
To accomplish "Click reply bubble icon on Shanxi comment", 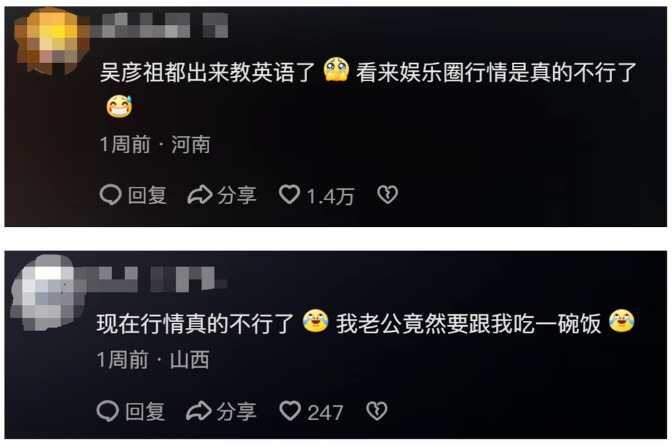I will [108, 410].
